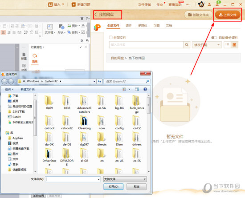Select the en-US folder
The width and height of the screenshot is (245, 198).
point(119,155)
